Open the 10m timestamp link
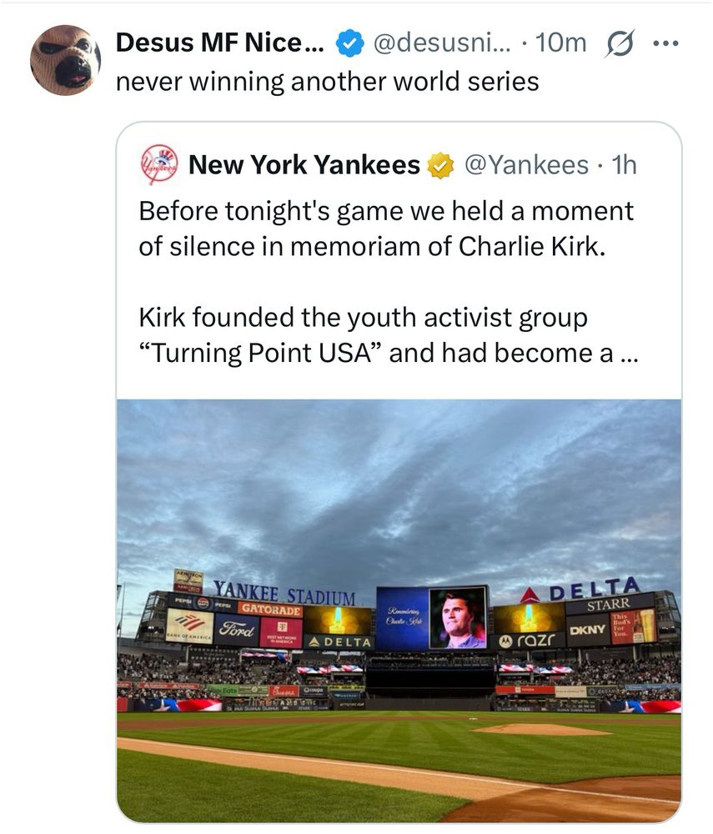This screenshot has width=713, height=834. coord(560,43)
